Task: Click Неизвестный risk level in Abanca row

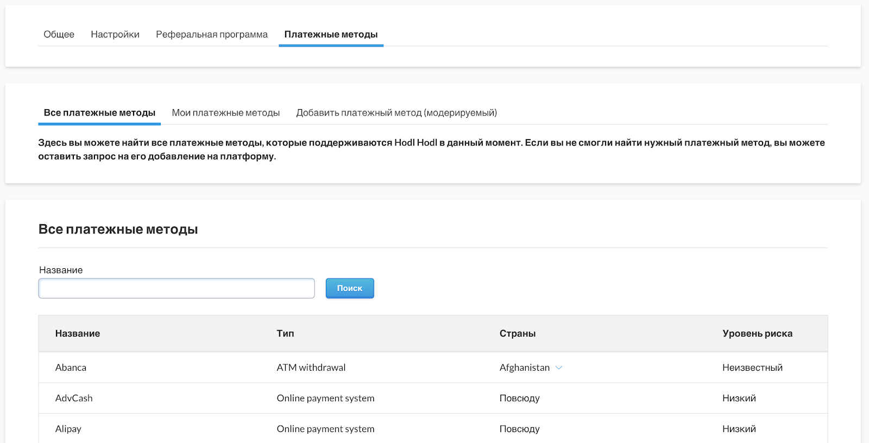Action: pyautogui.click(x=752, y=368)
